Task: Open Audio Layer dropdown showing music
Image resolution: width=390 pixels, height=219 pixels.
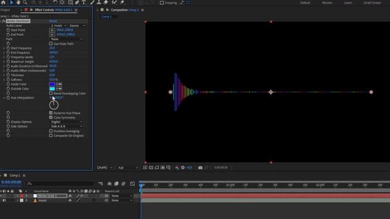Action: point(58,26)
